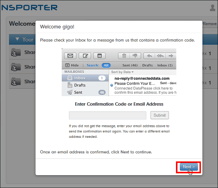Click the MAILBOXES header label
This screenshot has height=188, width=218.
[74, 72]
